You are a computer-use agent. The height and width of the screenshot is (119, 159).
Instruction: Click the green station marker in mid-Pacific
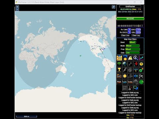click(x=80, y=56)
